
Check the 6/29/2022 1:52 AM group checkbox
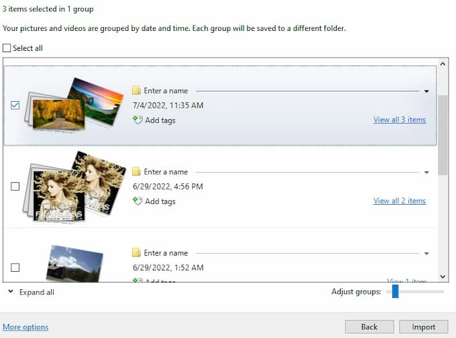(x=15, y=268)
